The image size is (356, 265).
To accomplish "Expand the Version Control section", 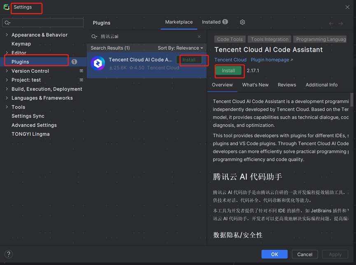I will click(7, 71).
